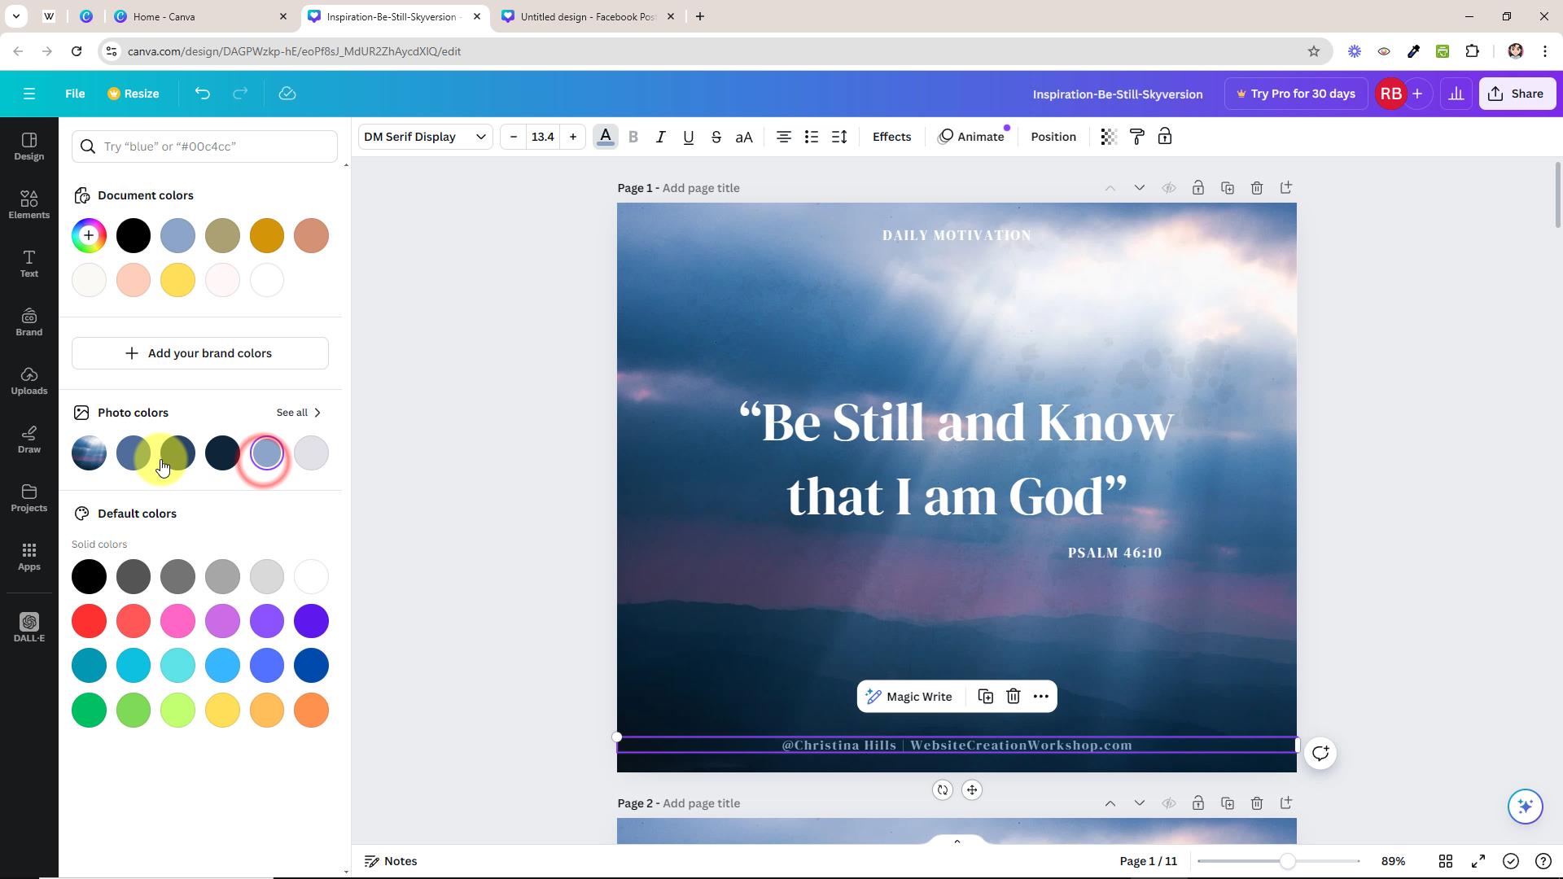This screenshot has width=1563, height=879.
Task: Click the uppercase aA icon
Action: point(744,137)
